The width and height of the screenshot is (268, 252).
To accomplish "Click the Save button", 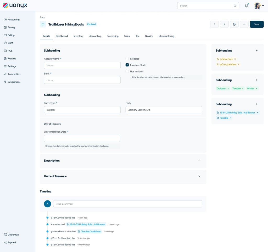I will click(256, 24).
